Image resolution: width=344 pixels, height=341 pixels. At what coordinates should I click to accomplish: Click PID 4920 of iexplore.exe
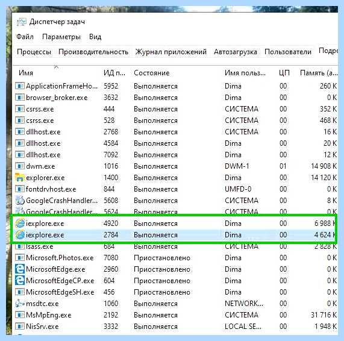pos(111,223)
